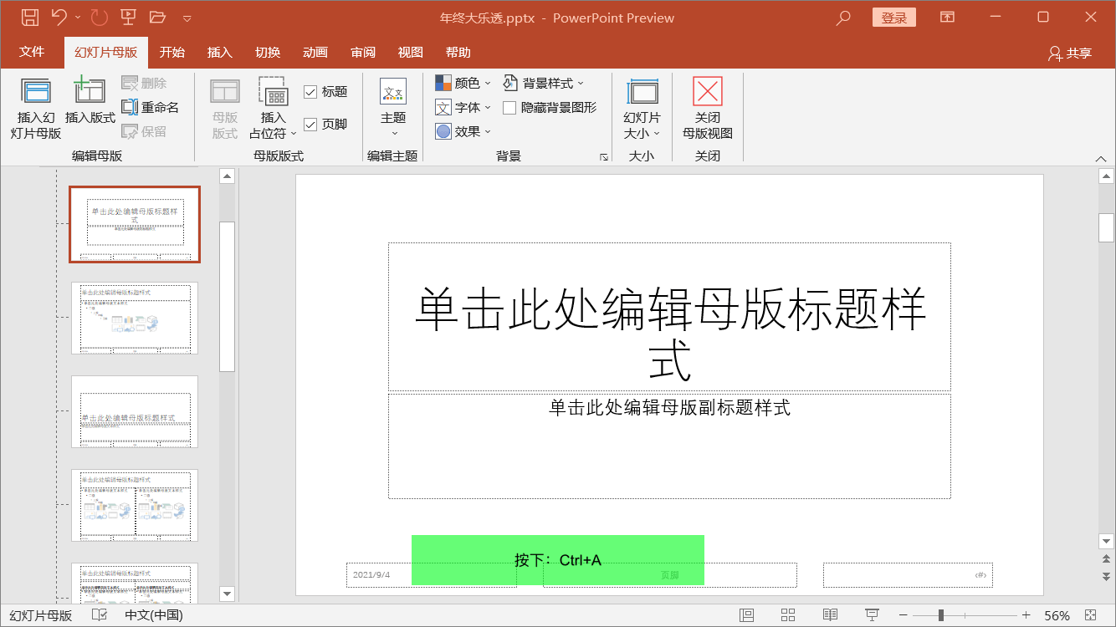Open the search magnifier in the title bar
This screenshot has width=1116, height=627.
(x=843, y=17)
